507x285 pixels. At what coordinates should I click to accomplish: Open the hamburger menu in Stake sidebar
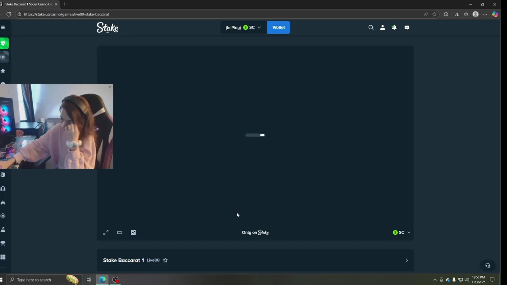pos(3,27)
